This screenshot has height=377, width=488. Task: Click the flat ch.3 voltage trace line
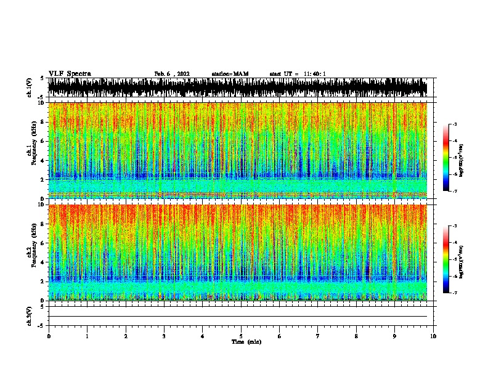point(238,317)
